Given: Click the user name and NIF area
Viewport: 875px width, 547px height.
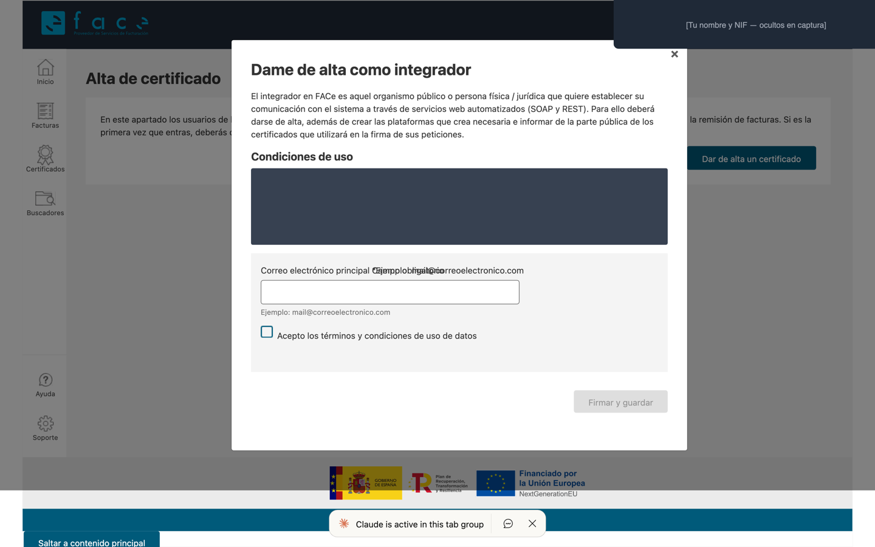Looking at the screenshot, I should tap(756, 25).
